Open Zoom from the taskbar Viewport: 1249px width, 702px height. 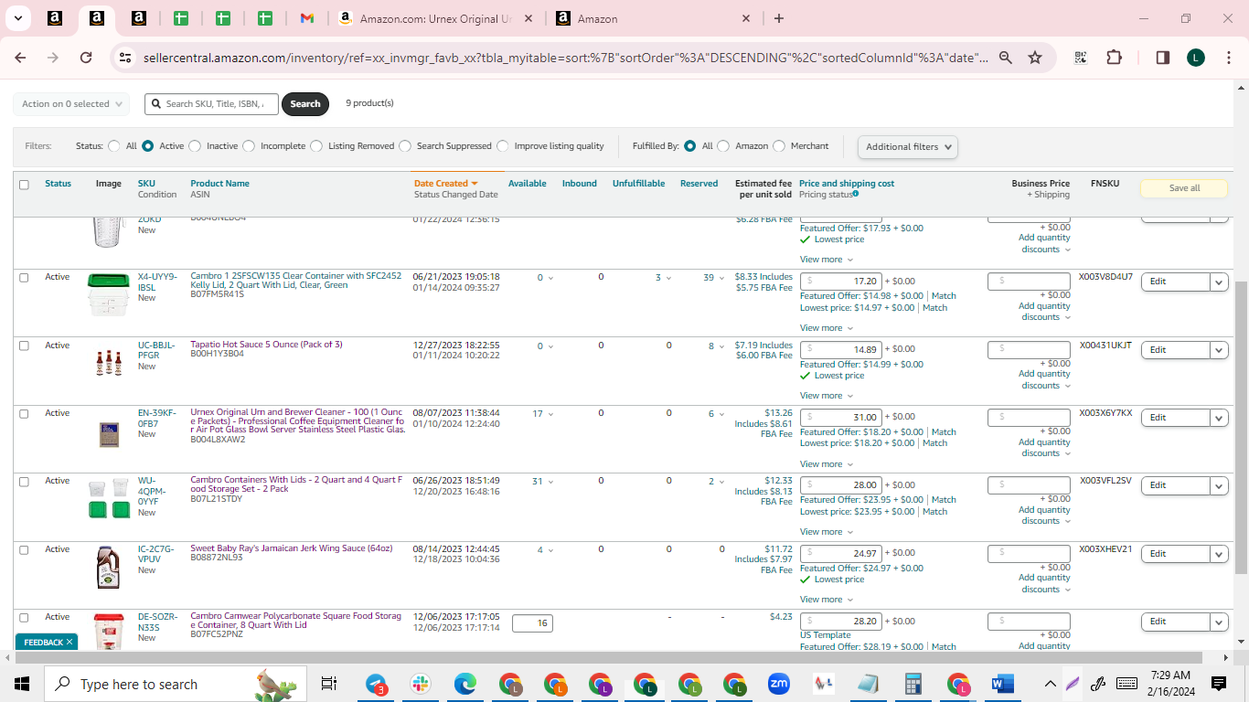[779, 684]
